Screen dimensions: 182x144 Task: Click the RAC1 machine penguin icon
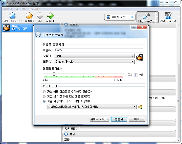coord(7,28)
